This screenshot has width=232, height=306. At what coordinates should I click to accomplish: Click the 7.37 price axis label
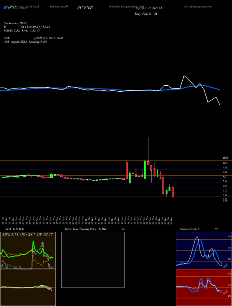225,186
